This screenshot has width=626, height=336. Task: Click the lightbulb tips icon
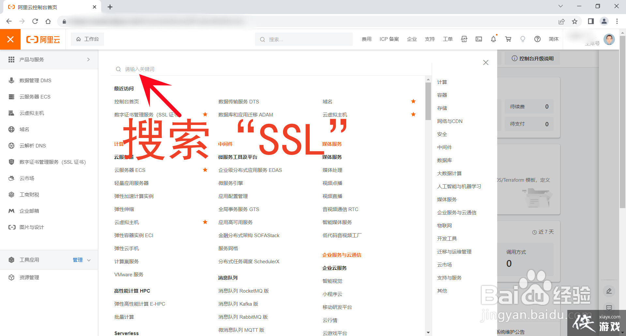pos(523,39)
